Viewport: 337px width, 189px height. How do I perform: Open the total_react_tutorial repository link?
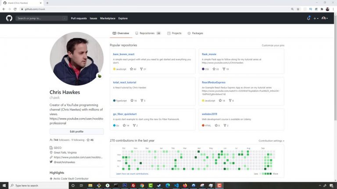[125, 82]
